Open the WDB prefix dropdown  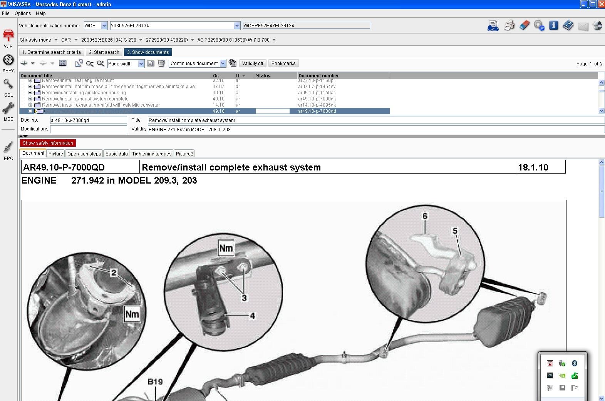(x=104, y=26)
